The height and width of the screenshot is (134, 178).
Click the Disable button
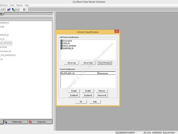[x=88, y=91]
